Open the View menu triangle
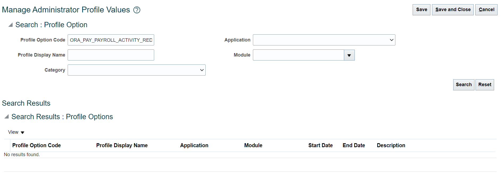This screenshot has width=501, height=181. tap(22, 132)
